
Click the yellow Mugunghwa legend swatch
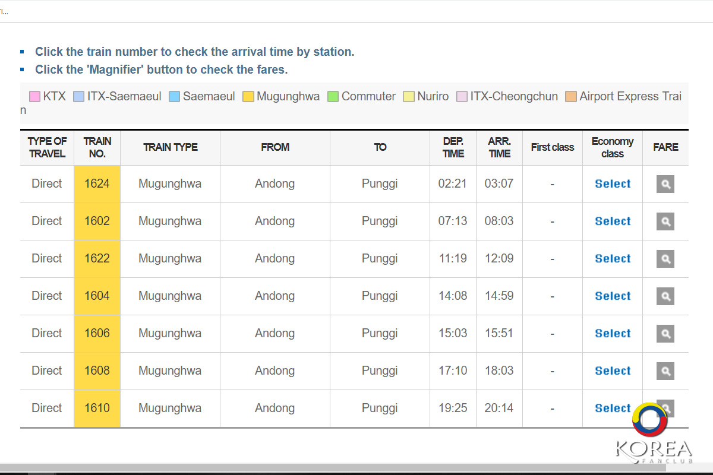tap(248, 97)
